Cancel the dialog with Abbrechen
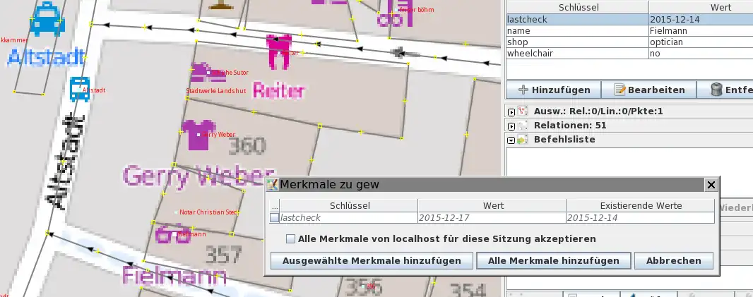Screen dimensions: 753x297 click(673, 260)
